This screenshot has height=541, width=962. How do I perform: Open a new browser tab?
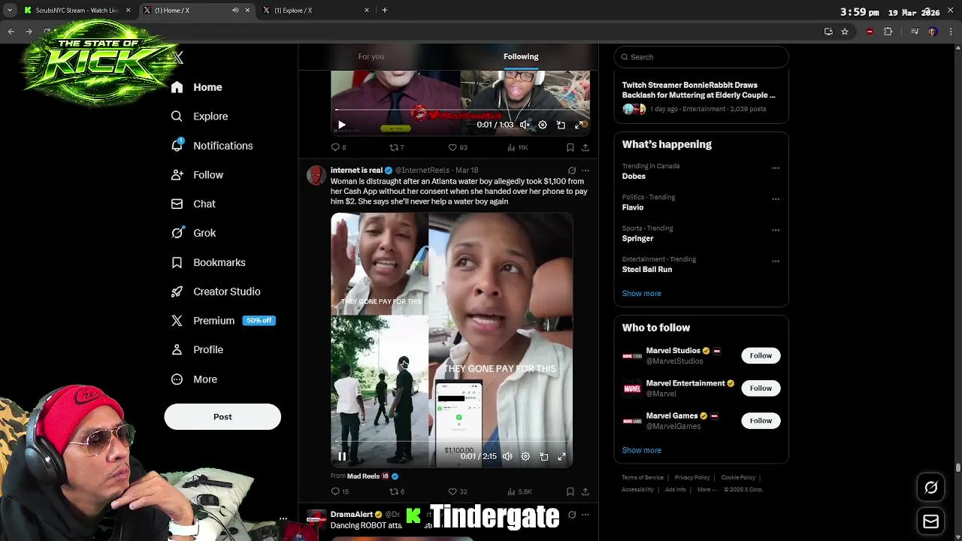click(x=385, y=11)
